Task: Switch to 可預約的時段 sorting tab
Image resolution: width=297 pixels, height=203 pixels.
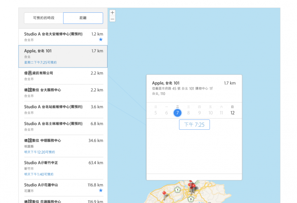Action: coord(44,18)
